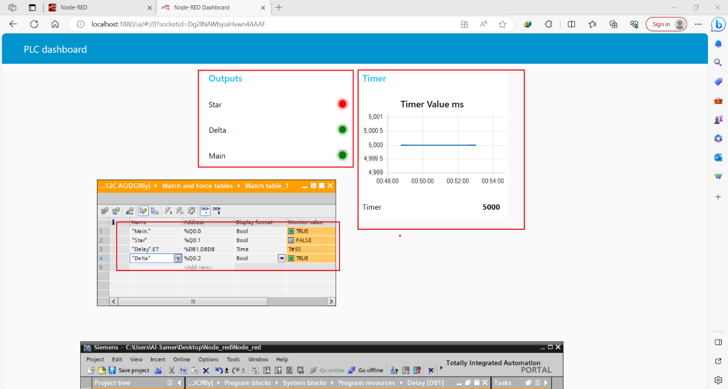The width and height of the screenshot is (728, 389).
Task: Select the Go offline icon in TIA Portal
Action: click(353, 370)
